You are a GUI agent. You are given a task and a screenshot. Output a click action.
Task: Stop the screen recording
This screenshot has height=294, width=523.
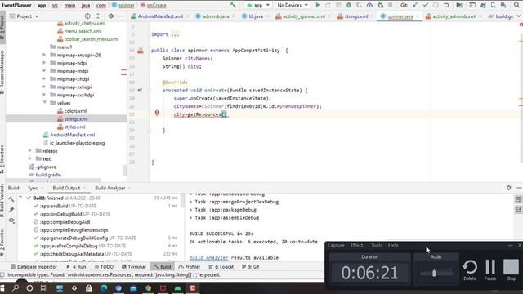(x=511, y=269)
